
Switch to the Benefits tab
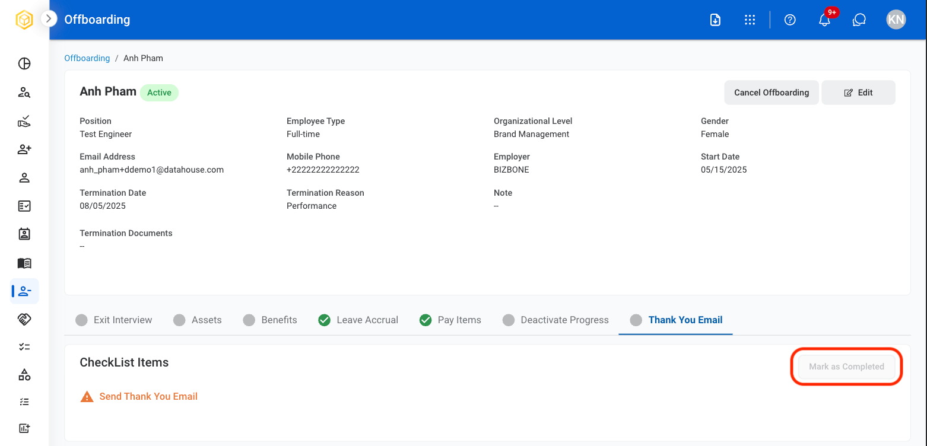point(270,320)
